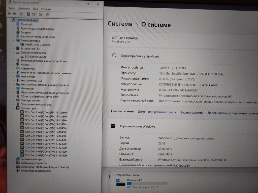Click the device ID ECDFB6B5-83EE-4D56-8E85-E7EA74CCAF6C

pyautogui.click(x=188, y=85)
